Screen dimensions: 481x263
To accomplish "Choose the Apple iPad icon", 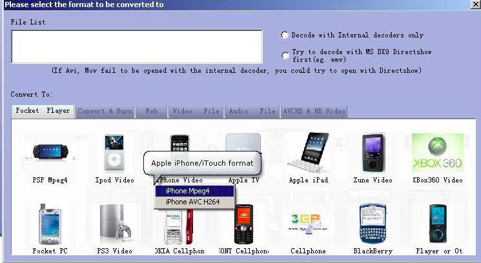I will coord(309,153).
